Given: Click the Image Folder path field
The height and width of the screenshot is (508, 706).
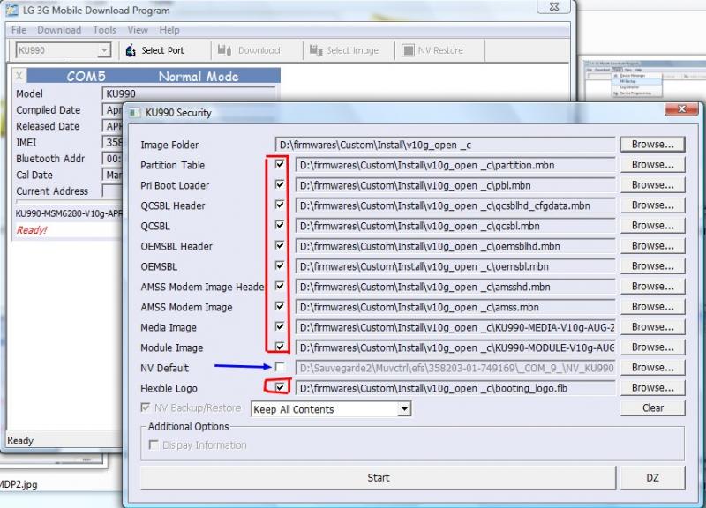Looking at the screenshot, I should tap(445, 145).
